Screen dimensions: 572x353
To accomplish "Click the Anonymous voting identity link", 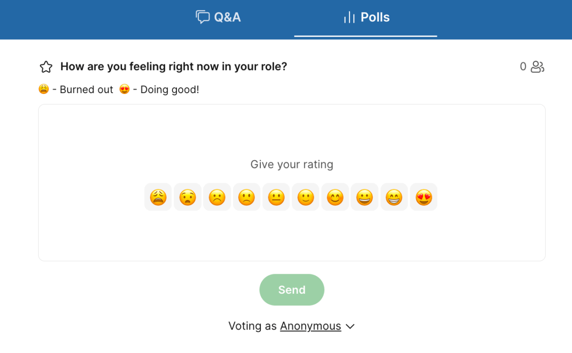I will (310, 326).
